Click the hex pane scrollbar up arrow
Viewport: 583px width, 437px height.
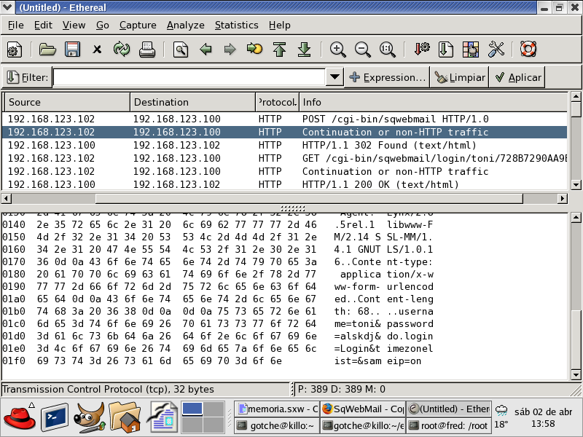click(x=576, y=218)
